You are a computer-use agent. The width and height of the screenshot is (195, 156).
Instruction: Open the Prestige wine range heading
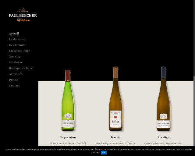click(163, 137)
